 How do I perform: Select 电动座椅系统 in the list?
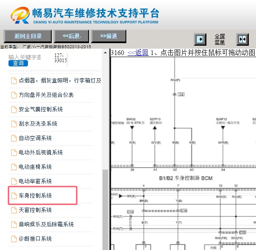click(x=35, y=167)
